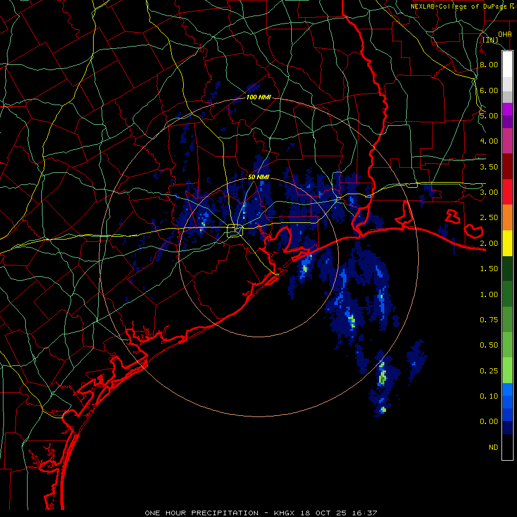The height and width of the screenshot is (517, 517).
Task: Select the '5.00' legend value
Action: tap(489, 115)
